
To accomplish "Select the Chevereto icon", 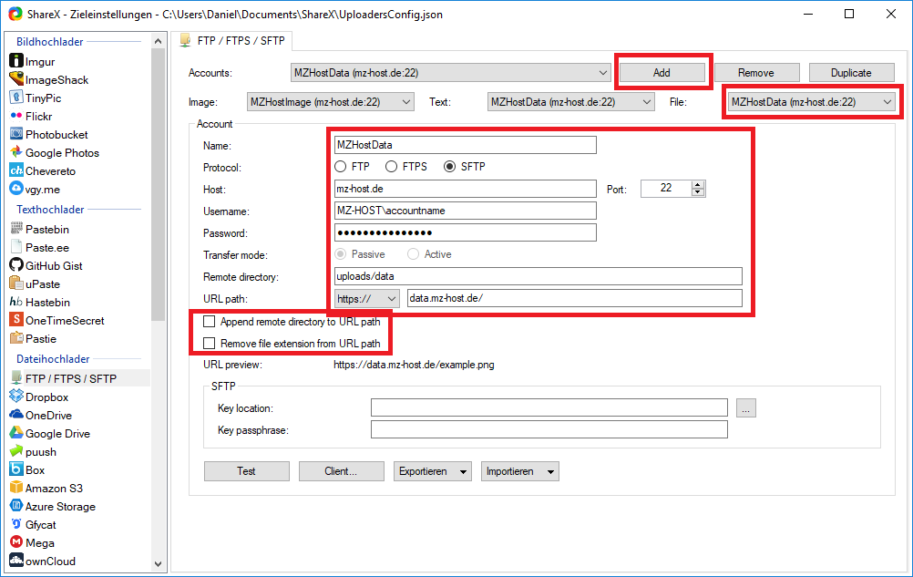I will (x=16, y=170).
